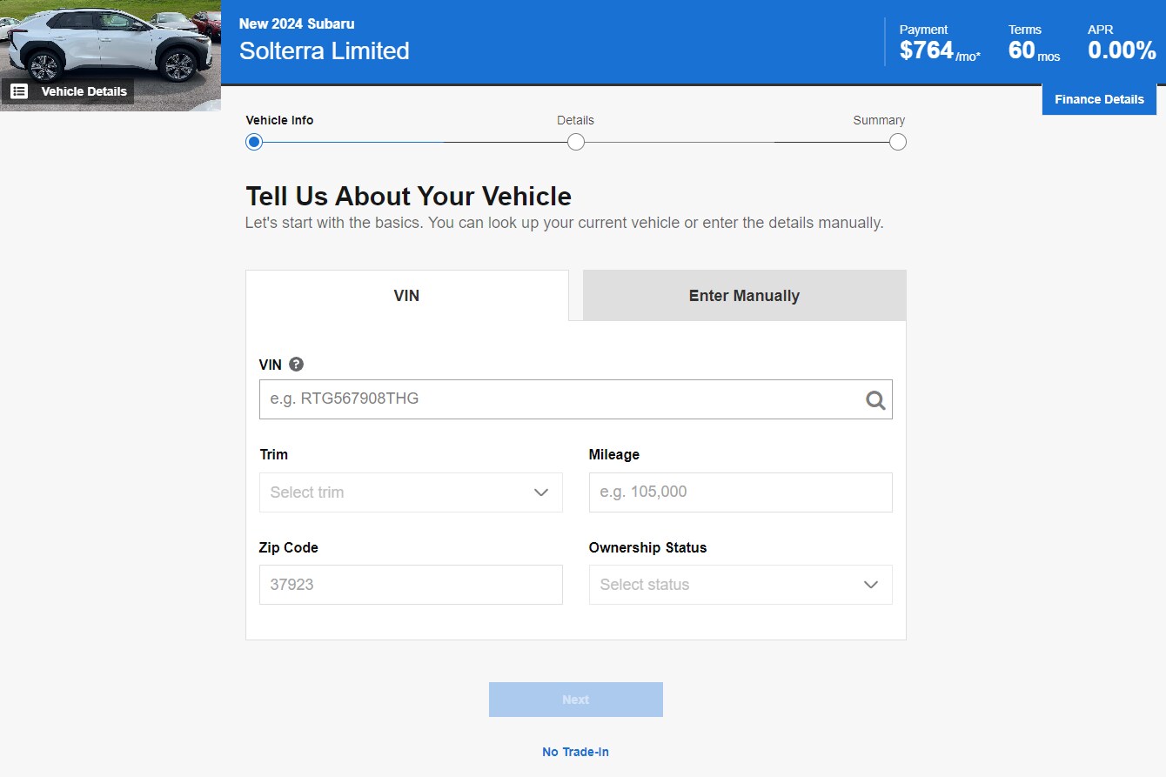Switch to the Enter Manually tab
Viewport: 1166px width, 777px height.
click(x=744, y=296)
